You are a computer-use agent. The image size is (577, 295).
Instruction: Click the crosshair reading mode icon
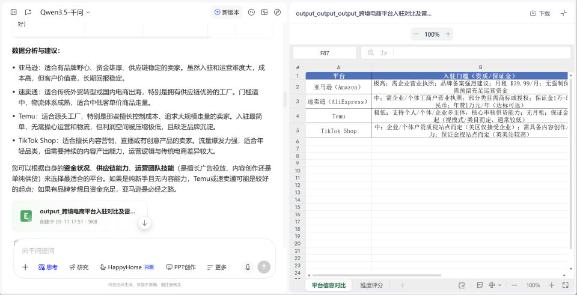point(492,285)
